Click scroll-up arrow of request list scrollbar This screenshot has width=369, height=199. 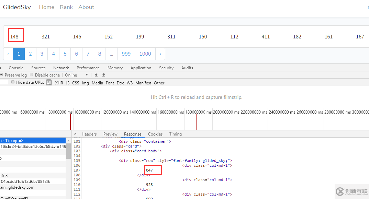coord(68,140)
